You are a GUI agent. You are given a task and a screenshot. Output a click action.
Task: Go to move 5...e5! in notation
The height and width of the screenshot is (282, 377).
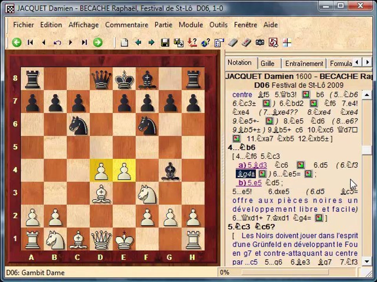(242, 192)
